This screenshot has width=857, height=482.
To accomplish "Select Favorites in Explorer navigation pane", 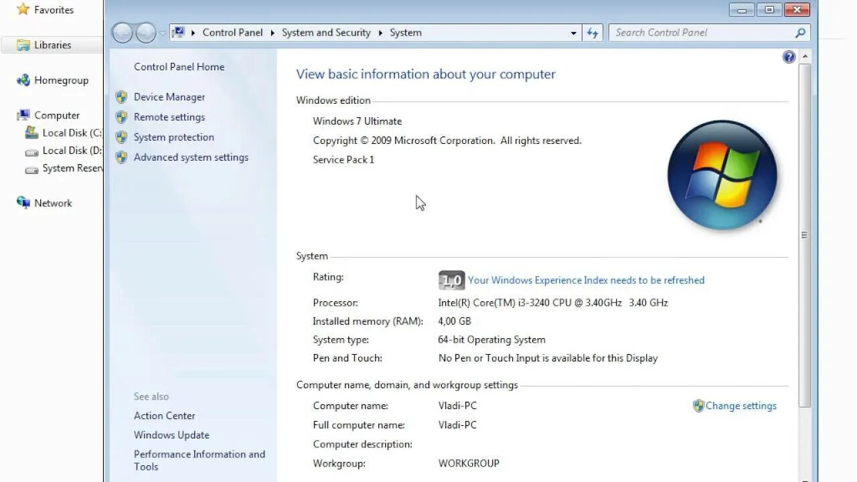I will [x=54, y=10].
